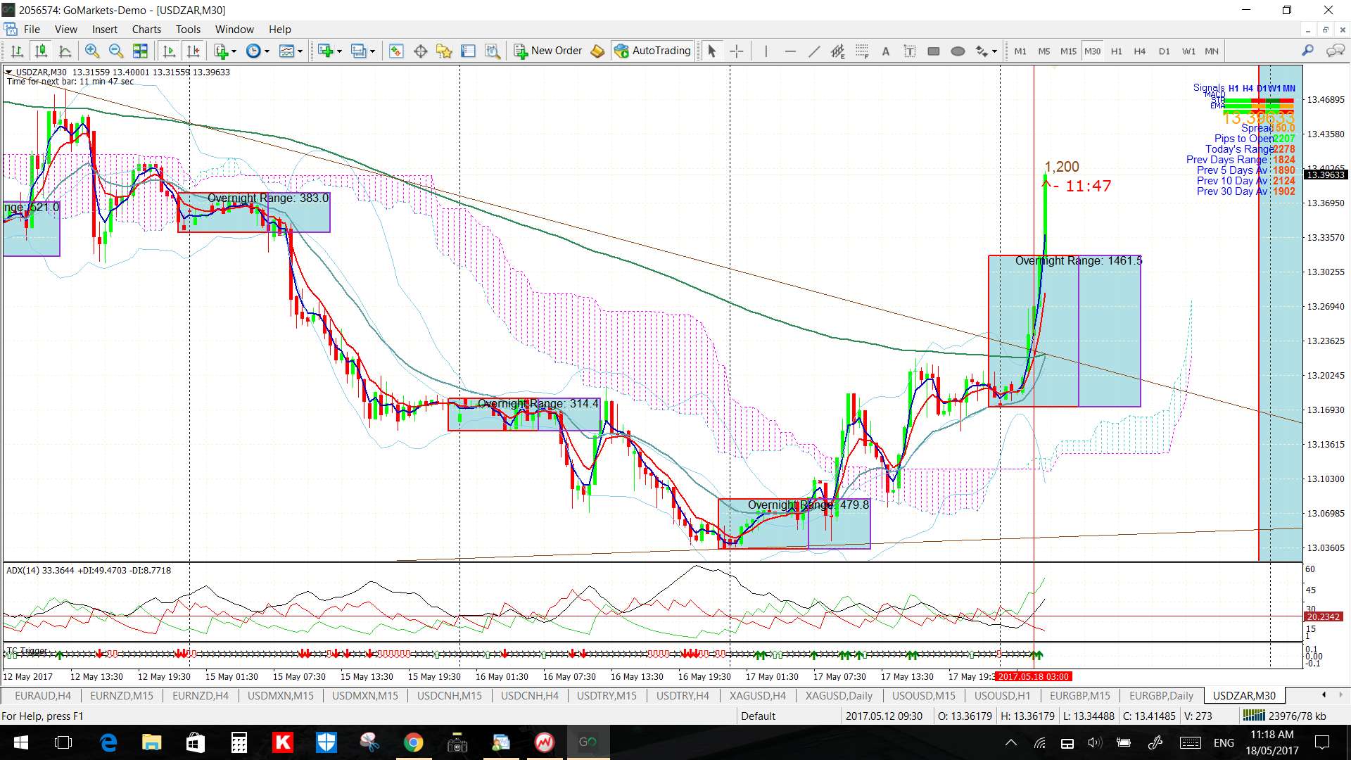Switch to H1 timeframe

tap(1117, 51)
